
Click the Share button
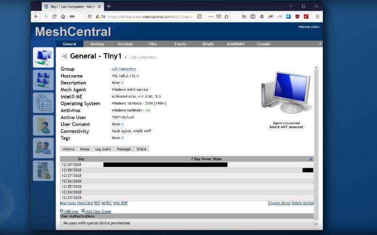(x=141, y=149)
